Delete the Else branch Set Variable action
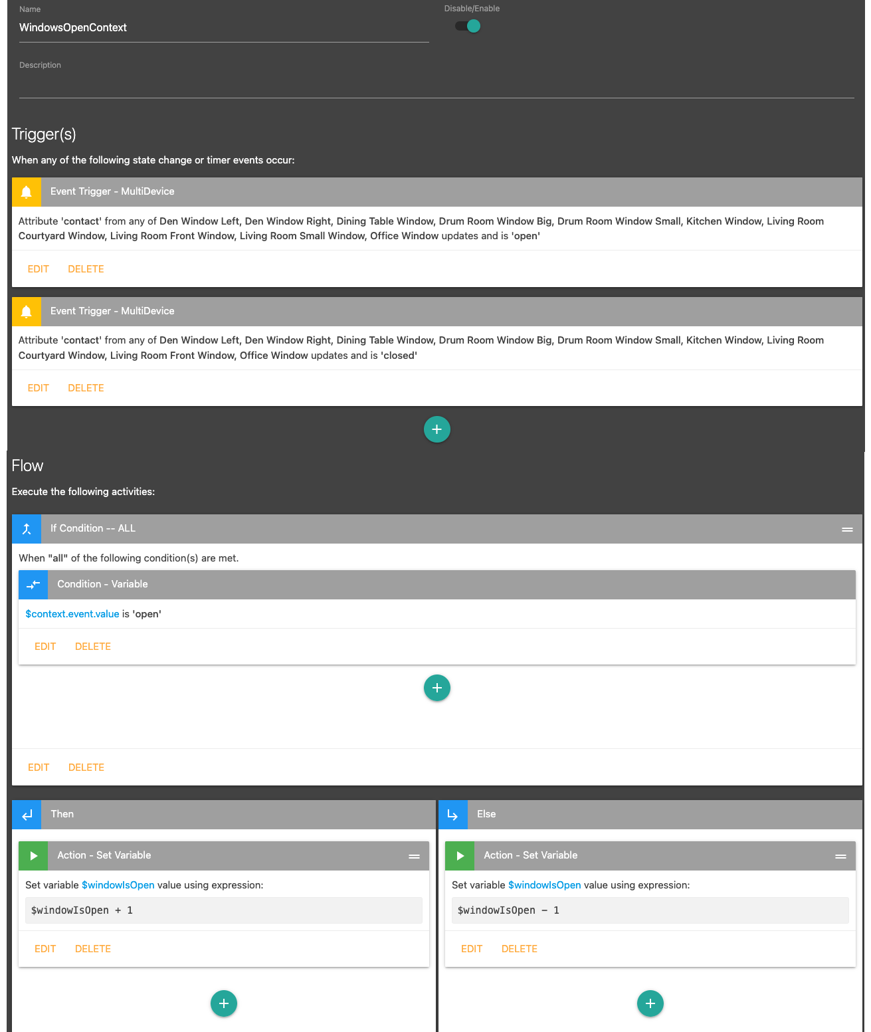The width and height of the screenshot is (871, 1032). pos(519,949)
